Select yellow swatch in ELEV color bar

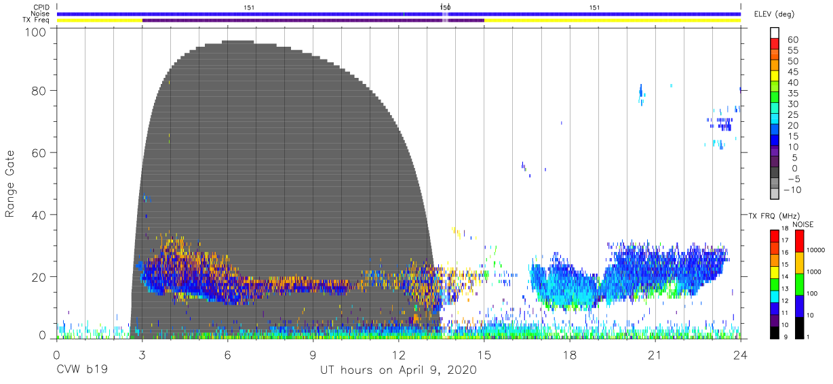775,76
